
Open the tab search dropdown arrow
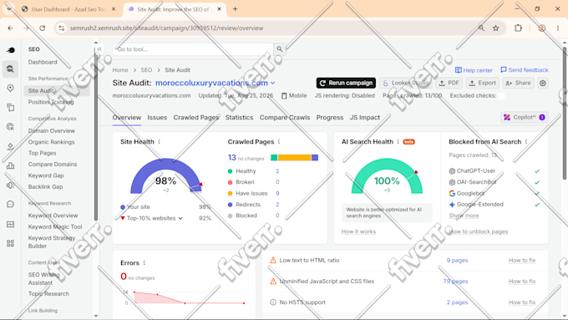[x=8, y=9]
